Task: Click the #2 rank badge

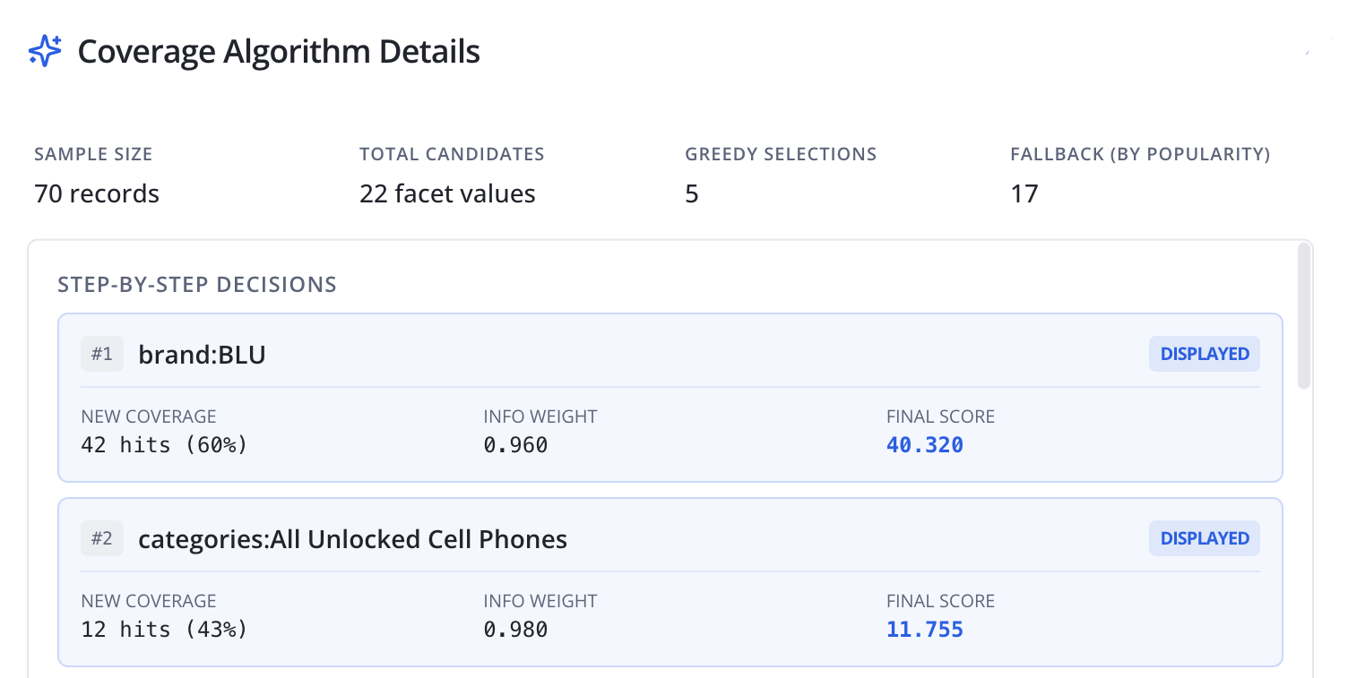Action: pyautogui.click(x=102, y=539)
